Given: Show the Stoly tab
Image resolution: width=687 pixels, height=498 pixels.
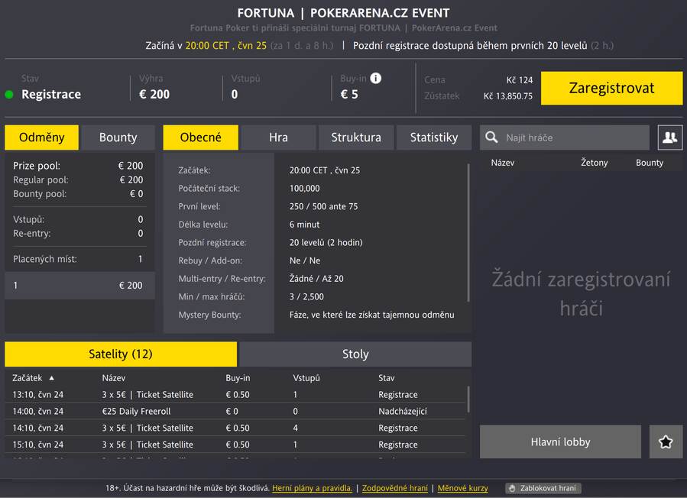Looking at the screenshot, I should 355,354.
